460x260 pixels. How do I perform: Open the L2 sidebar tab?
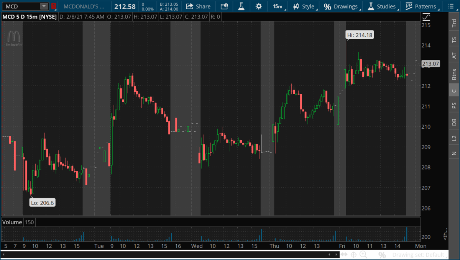pyautogui.click(x=454, y=138)
